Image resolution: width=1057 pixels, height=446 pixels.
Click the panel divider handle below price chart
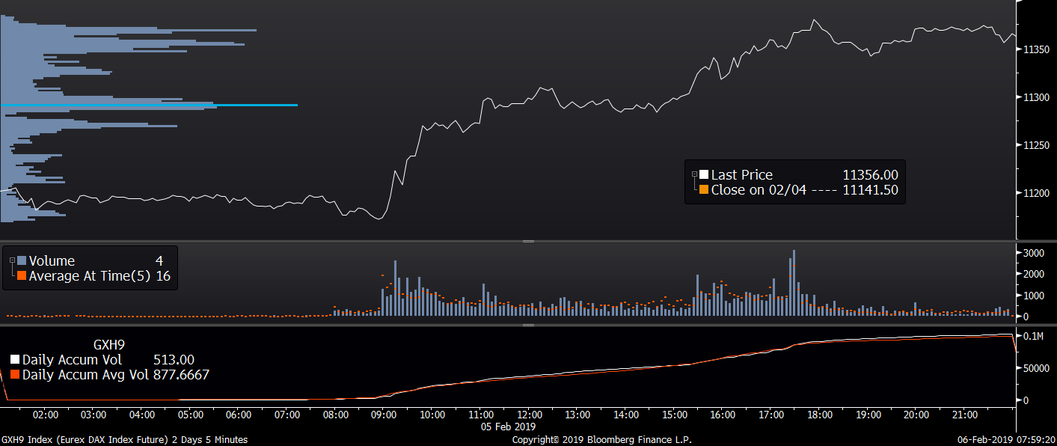[528, 242]
